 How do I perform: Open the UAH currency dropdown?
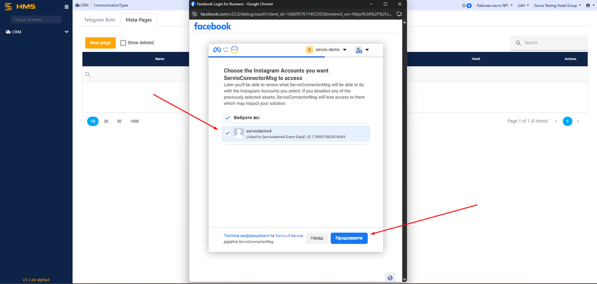pyautogui.click(x=523, y=5)
